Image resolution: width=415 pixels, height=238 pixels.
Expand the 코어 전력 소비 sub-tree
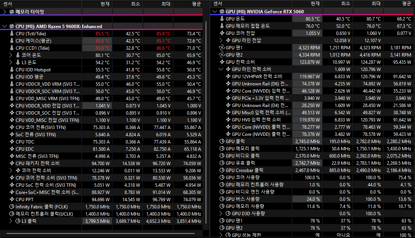click(x=11, y=170)
